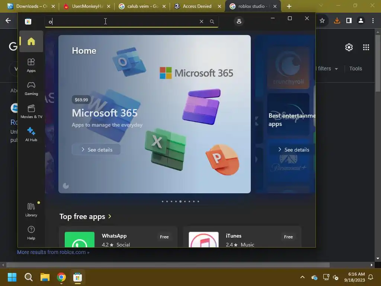
Task: Switch to the Access Denied tab
Action: coord(198,6)
